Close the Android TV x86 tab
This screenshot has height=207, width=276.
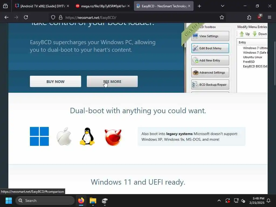coord(68,6)
